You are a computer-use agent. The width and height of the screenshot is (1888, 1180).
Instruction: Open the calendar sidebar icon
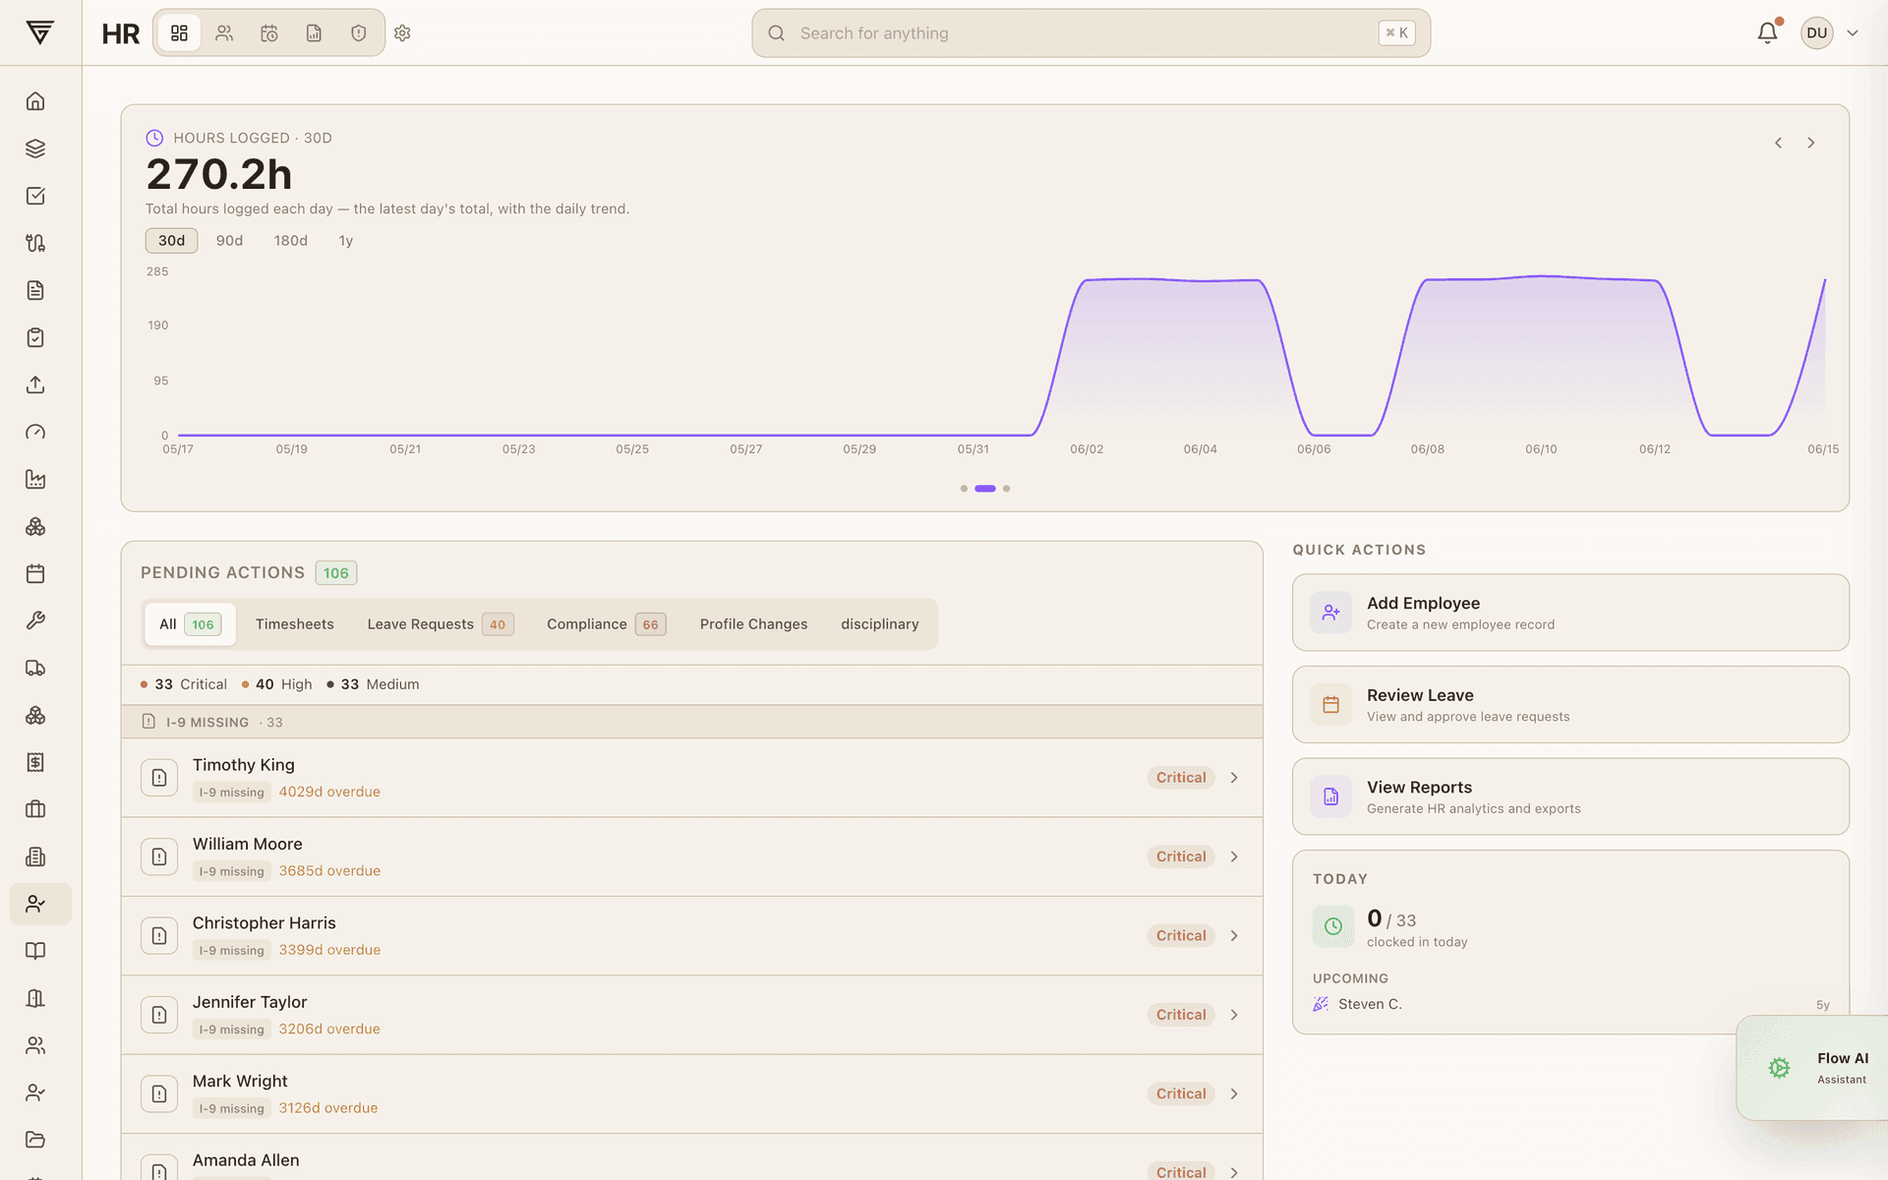click(x=35, y=573)
